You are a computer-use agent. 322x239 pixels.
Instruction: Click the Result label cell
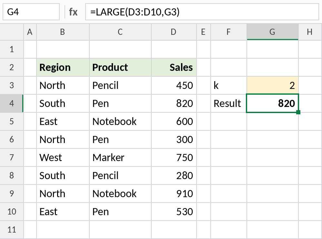(x=229, y=103)
